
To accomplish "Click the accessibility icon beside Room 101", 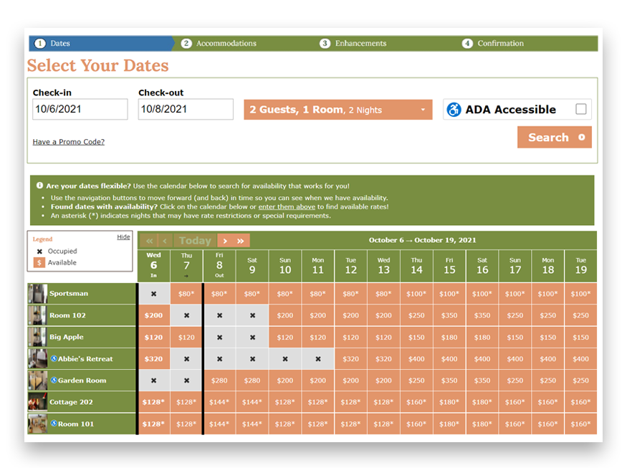I will [54, 424].
